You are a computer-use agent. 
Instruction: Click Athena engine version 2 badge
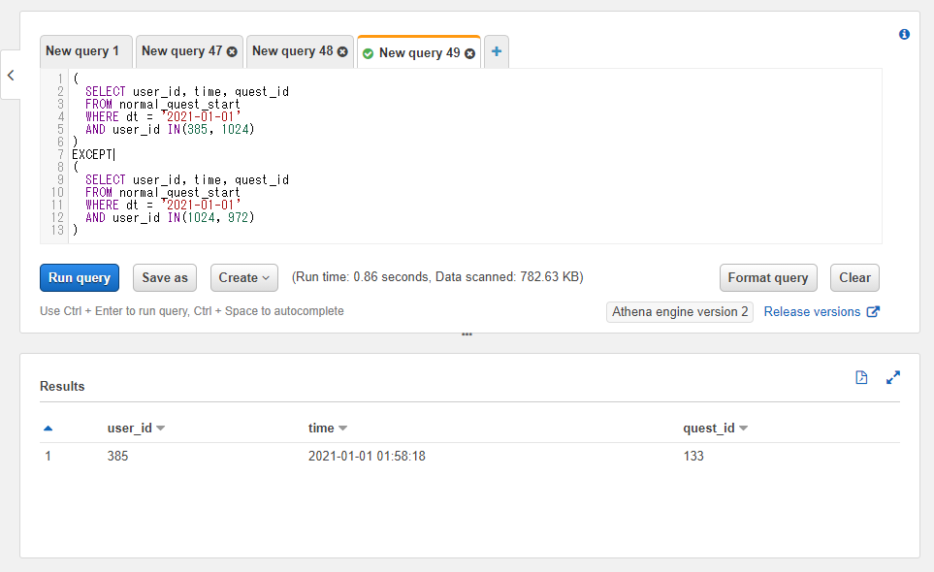680,311
